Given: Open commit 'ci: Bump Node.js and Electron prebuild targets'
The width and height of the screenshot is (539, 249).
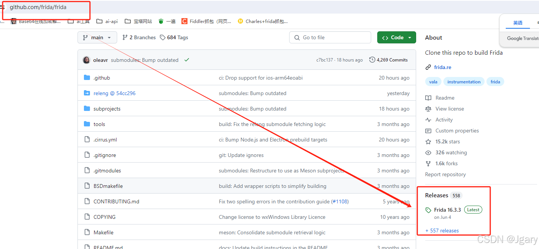Looking at the screenshot, I should click(273, 140).
